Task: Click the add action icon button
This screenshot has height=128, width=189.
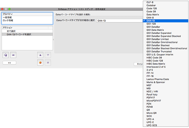Action: click(6, 55)
